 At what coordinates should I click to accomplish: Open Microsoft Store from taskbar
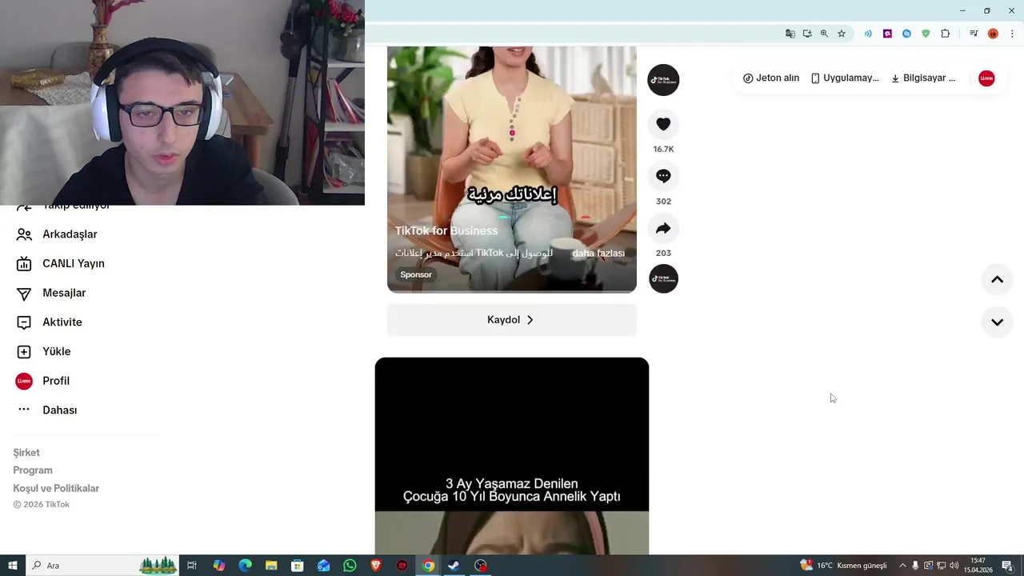298,566
